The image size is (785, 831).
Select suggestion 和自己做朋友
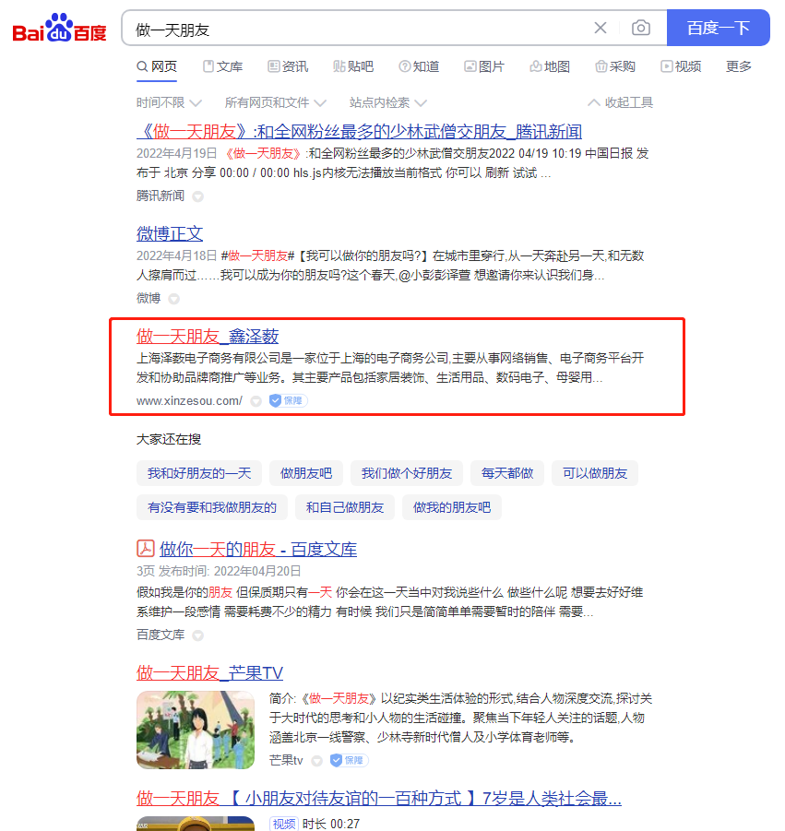(x=344, y=507)
